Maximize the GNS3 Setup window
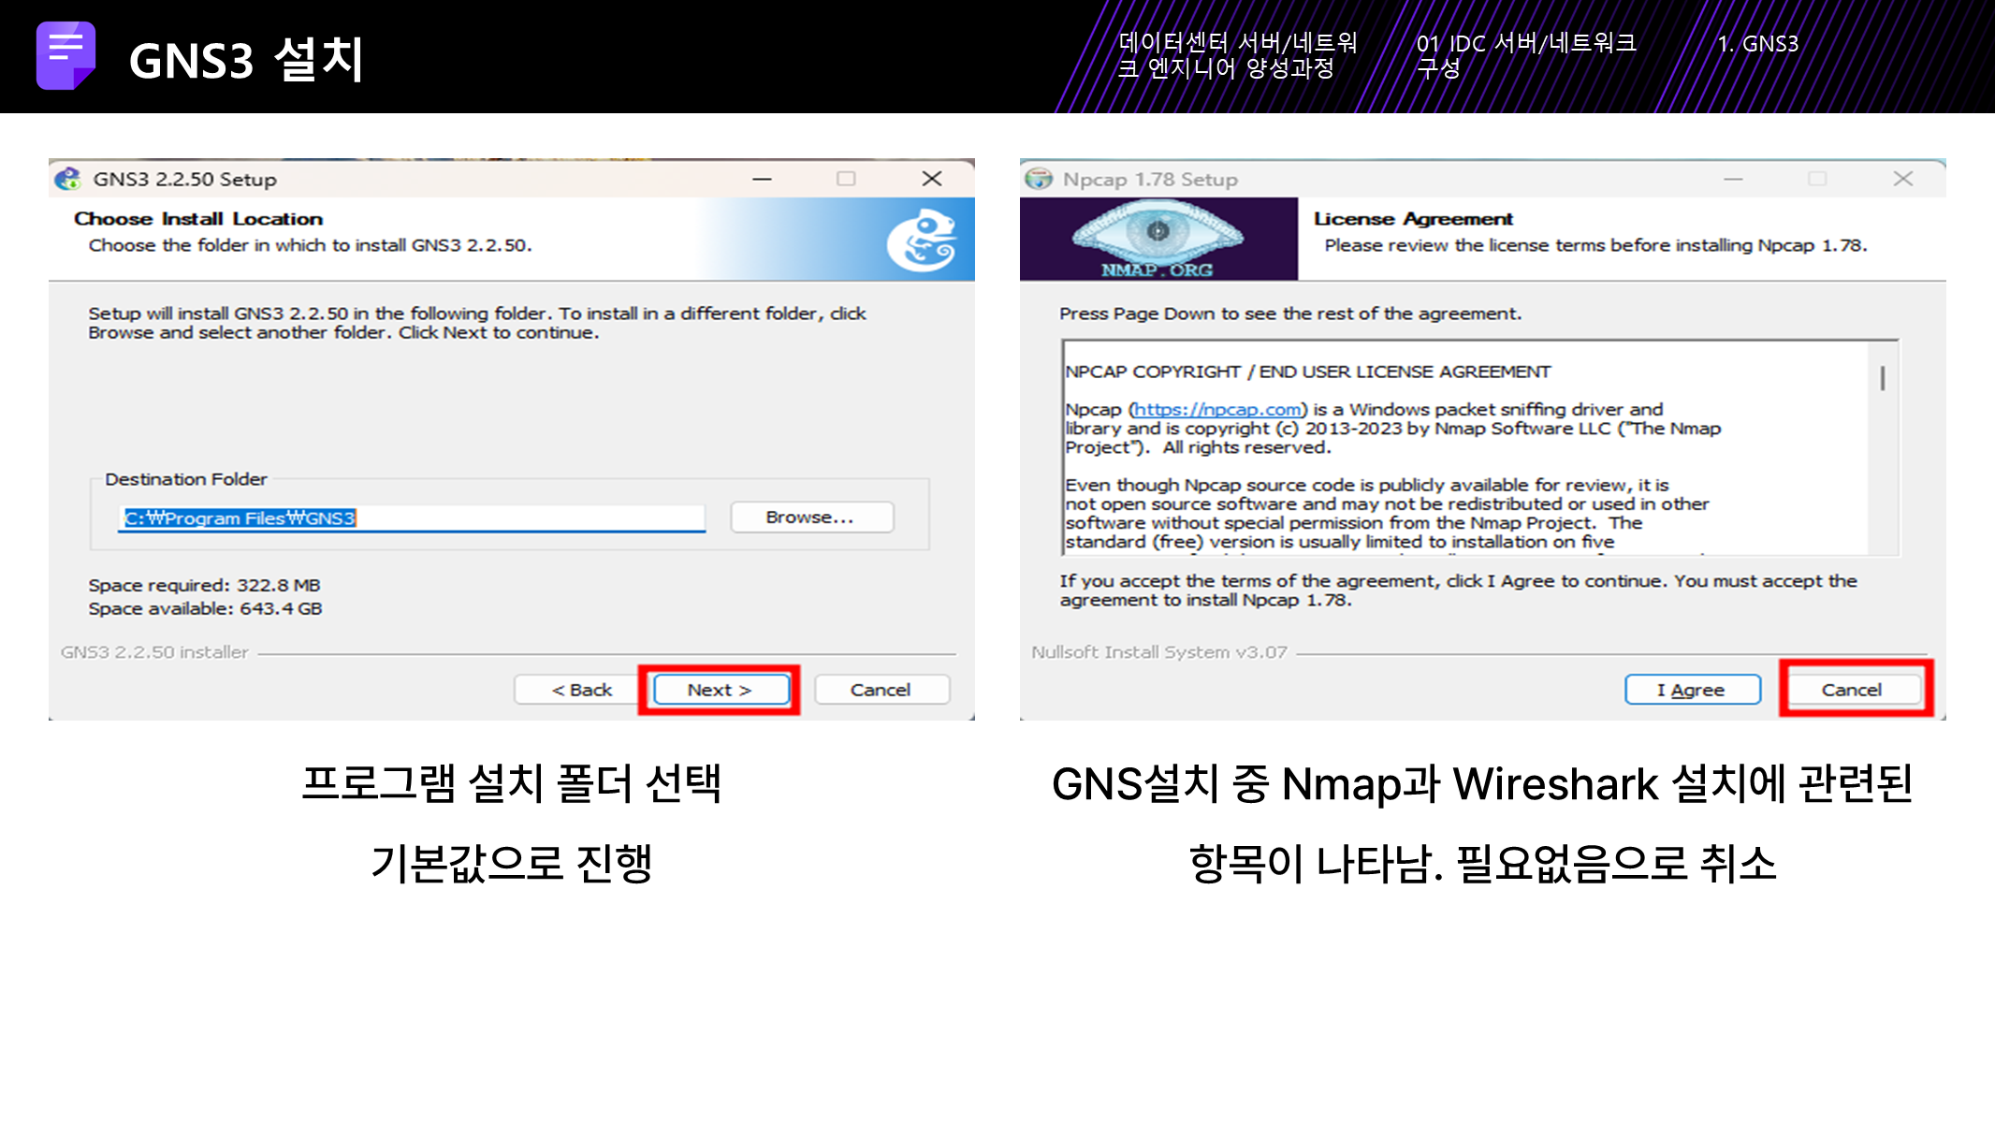1995x1123 pixels. click(x=846, y=179)
